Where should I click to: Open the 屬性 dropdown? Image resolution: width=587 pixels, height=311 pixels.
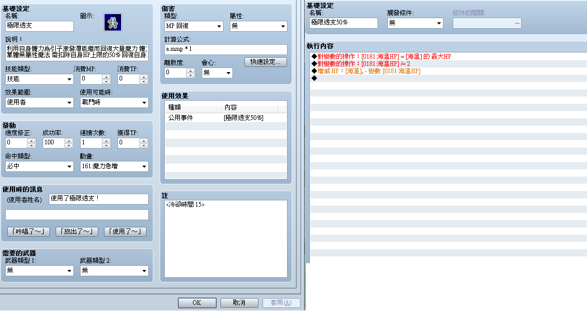[259, 26]
